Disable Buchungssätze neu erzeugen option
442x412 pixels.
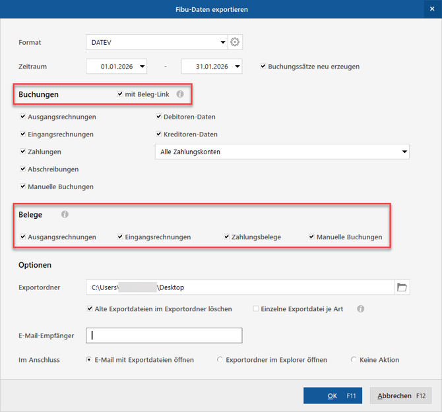click(x=263, y=67)
